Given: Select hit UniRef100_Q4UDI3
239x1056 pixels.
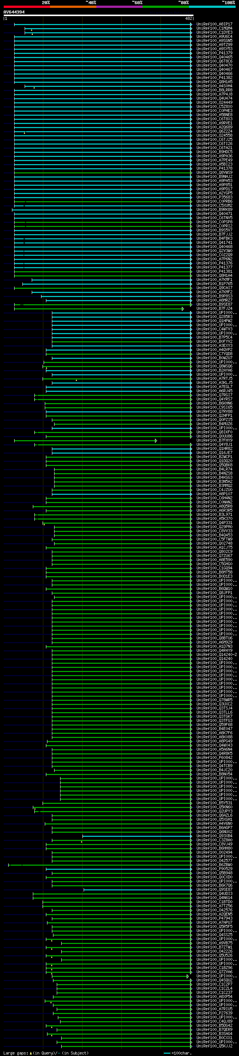Looking at the screenshot, I should pos(214,893).
